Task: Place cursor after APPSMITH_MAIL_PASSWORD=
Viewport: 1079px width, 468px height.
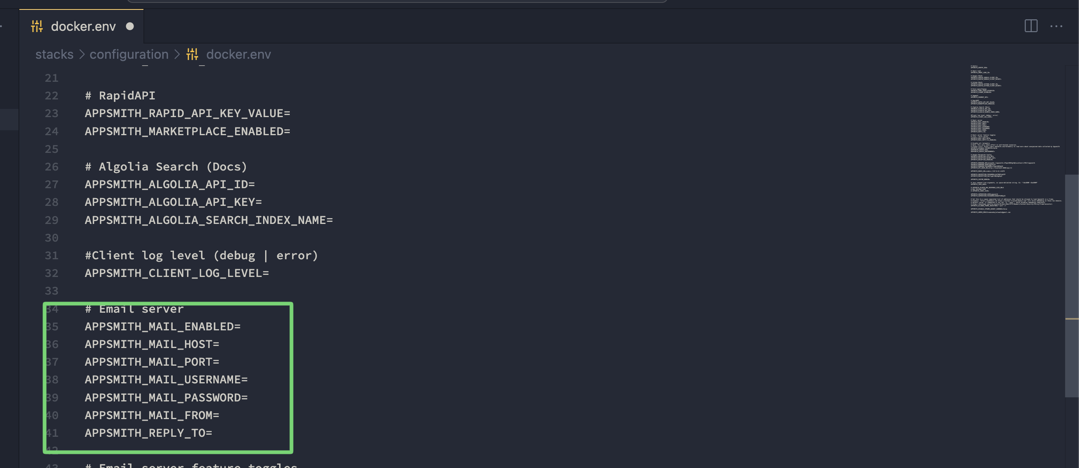Action: (x=248, y=398)
